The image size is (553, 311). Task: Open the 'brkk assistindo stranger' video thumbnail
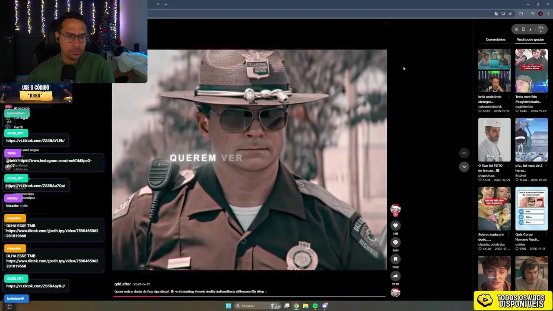tap(494, 70)
